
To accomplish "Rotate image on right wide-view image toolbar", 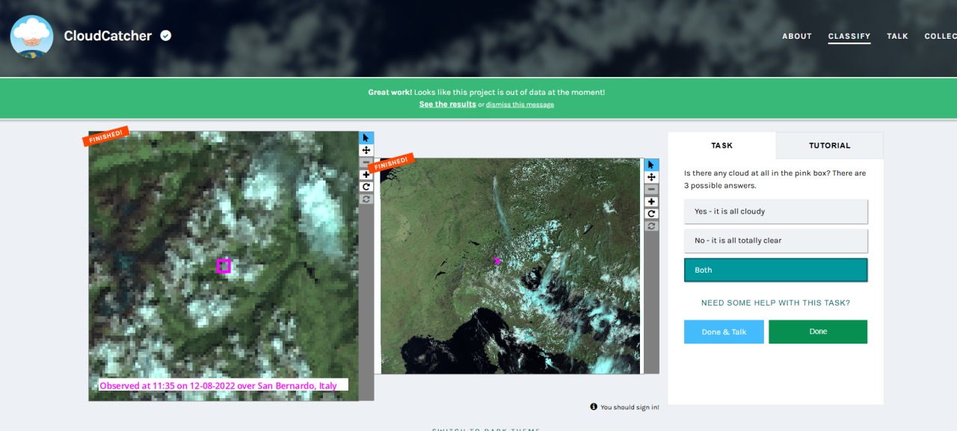I will [651, 214].
